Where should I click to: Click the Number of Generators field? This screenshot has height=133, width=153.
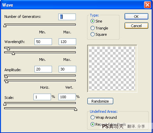67,17
